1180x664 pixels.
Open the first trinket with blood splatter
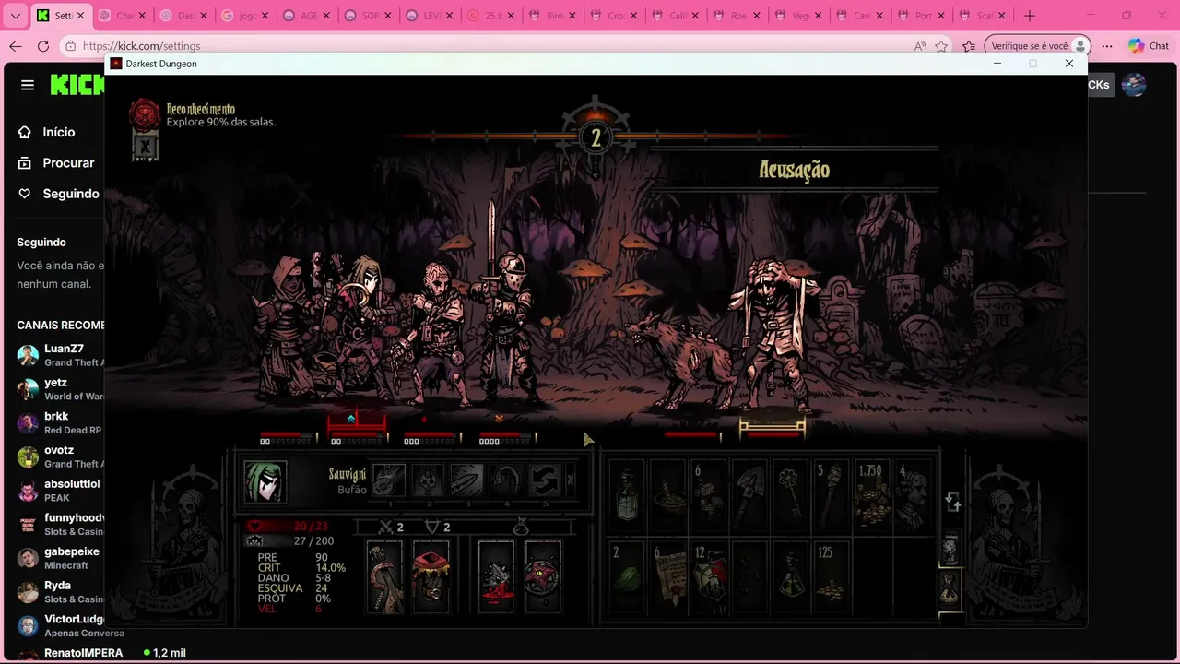pyautogui.click(x=496, y=577)
